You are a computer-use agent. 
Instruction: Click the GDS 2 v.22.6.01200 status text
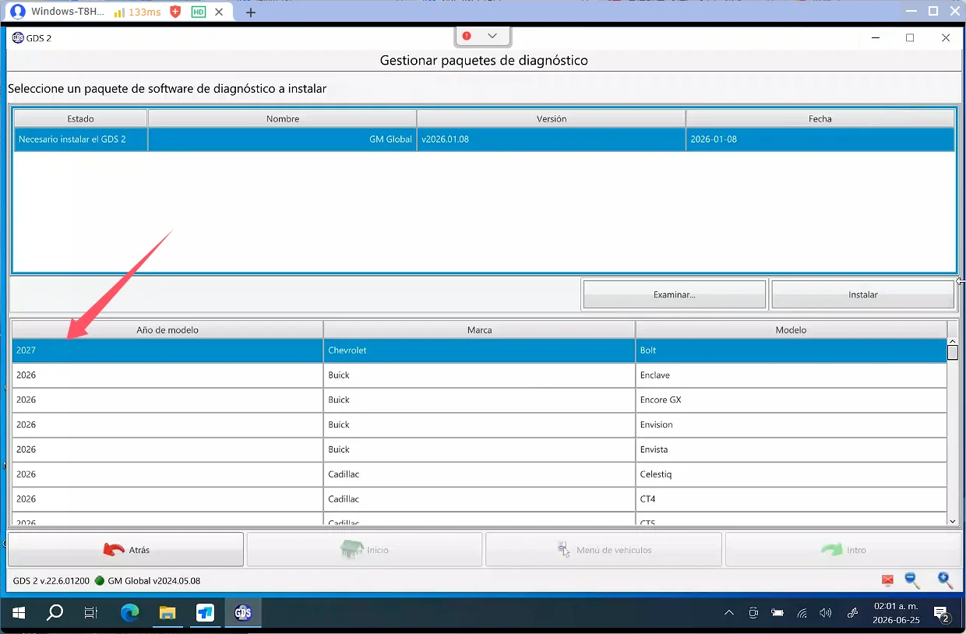53,581
